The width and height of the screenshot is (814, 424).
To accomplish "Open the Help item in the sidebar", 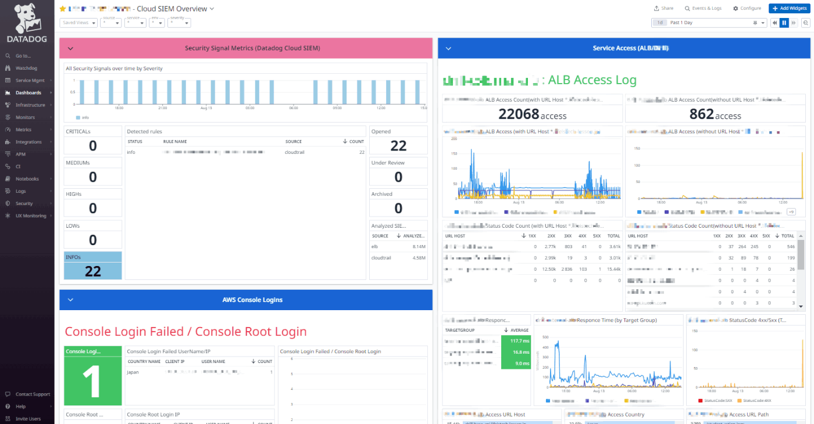I will click(x=20, y=407).
